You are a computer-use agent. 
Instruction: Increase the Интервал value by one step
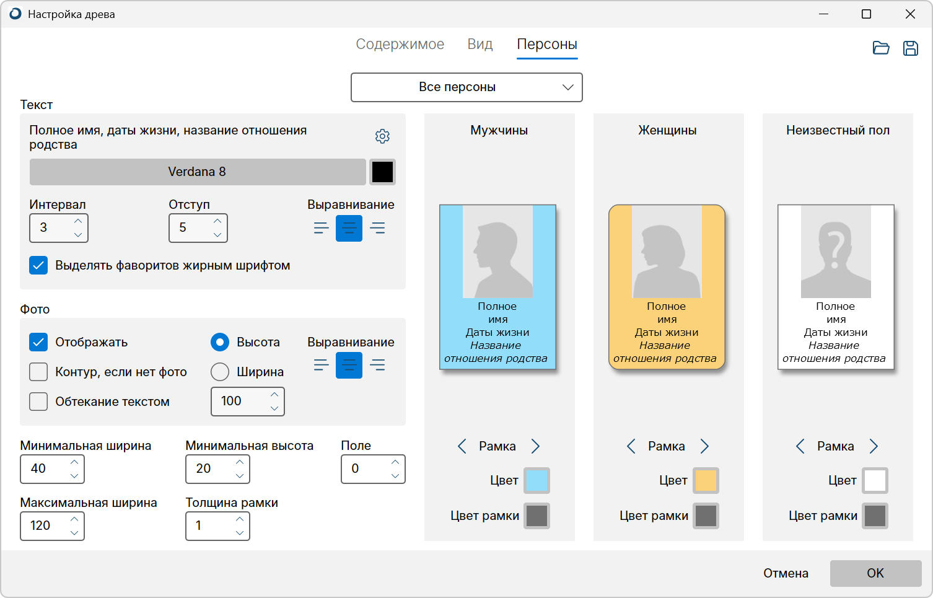pyautogui.click(x=78, y=221)
